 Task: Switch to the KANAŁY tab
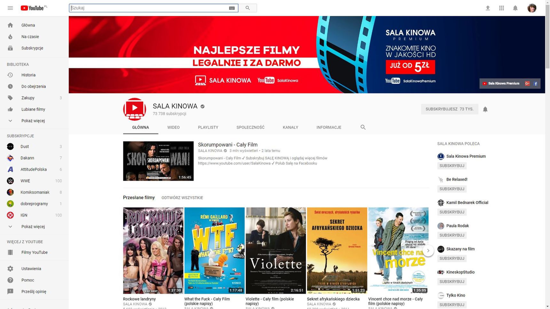click(x=290, y=127)
